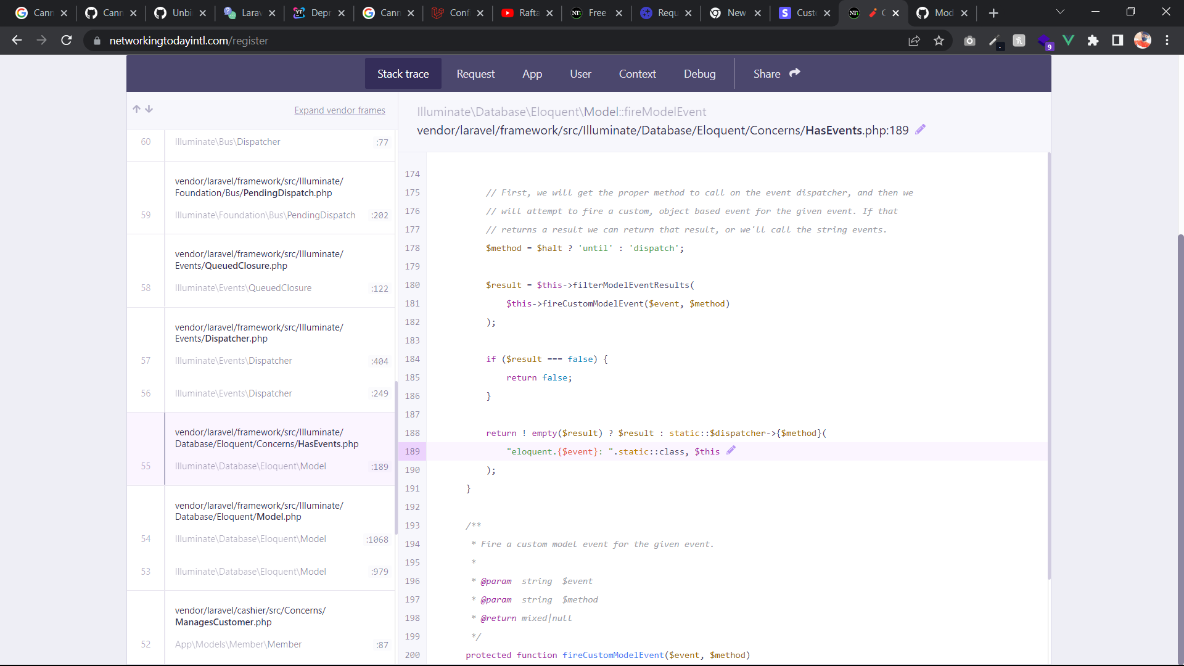Bookmark the page with the star icon
1184x666 pixels.
(939, 41)
